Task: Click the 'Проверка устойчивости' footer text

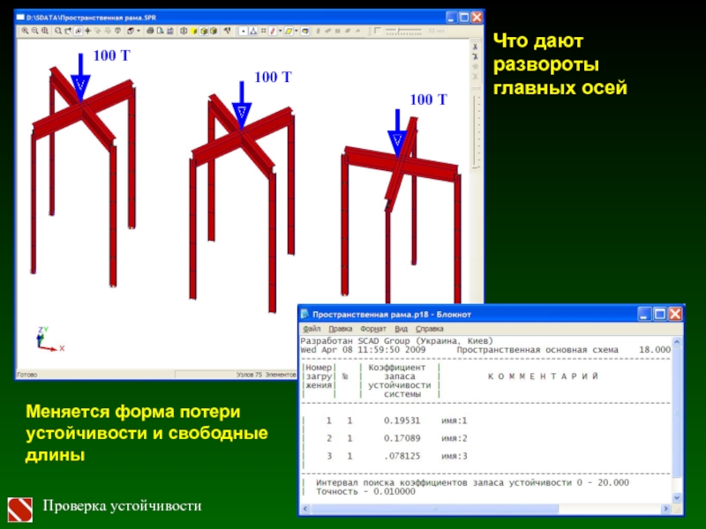Action: point(122,506)
